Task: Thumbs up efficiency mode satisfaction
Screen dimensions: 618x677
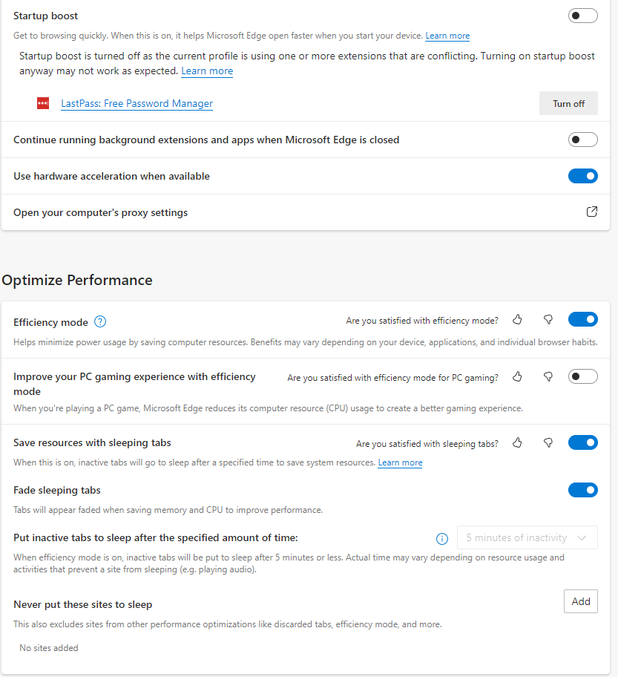Action: click(x=518, y=319)
